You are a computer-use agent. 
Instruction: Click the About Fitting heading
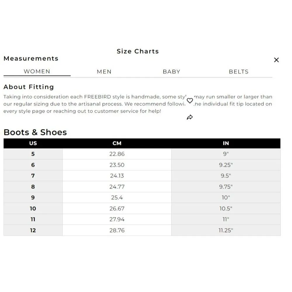coord(29,87)
